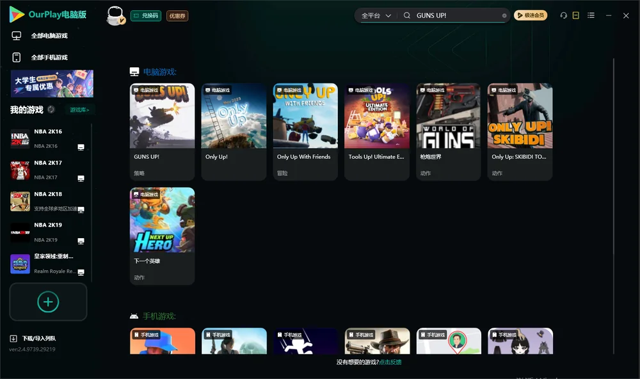Click the 电脑游戏 section header
Viewport: 640px width, 379px height.
point(159,72)
